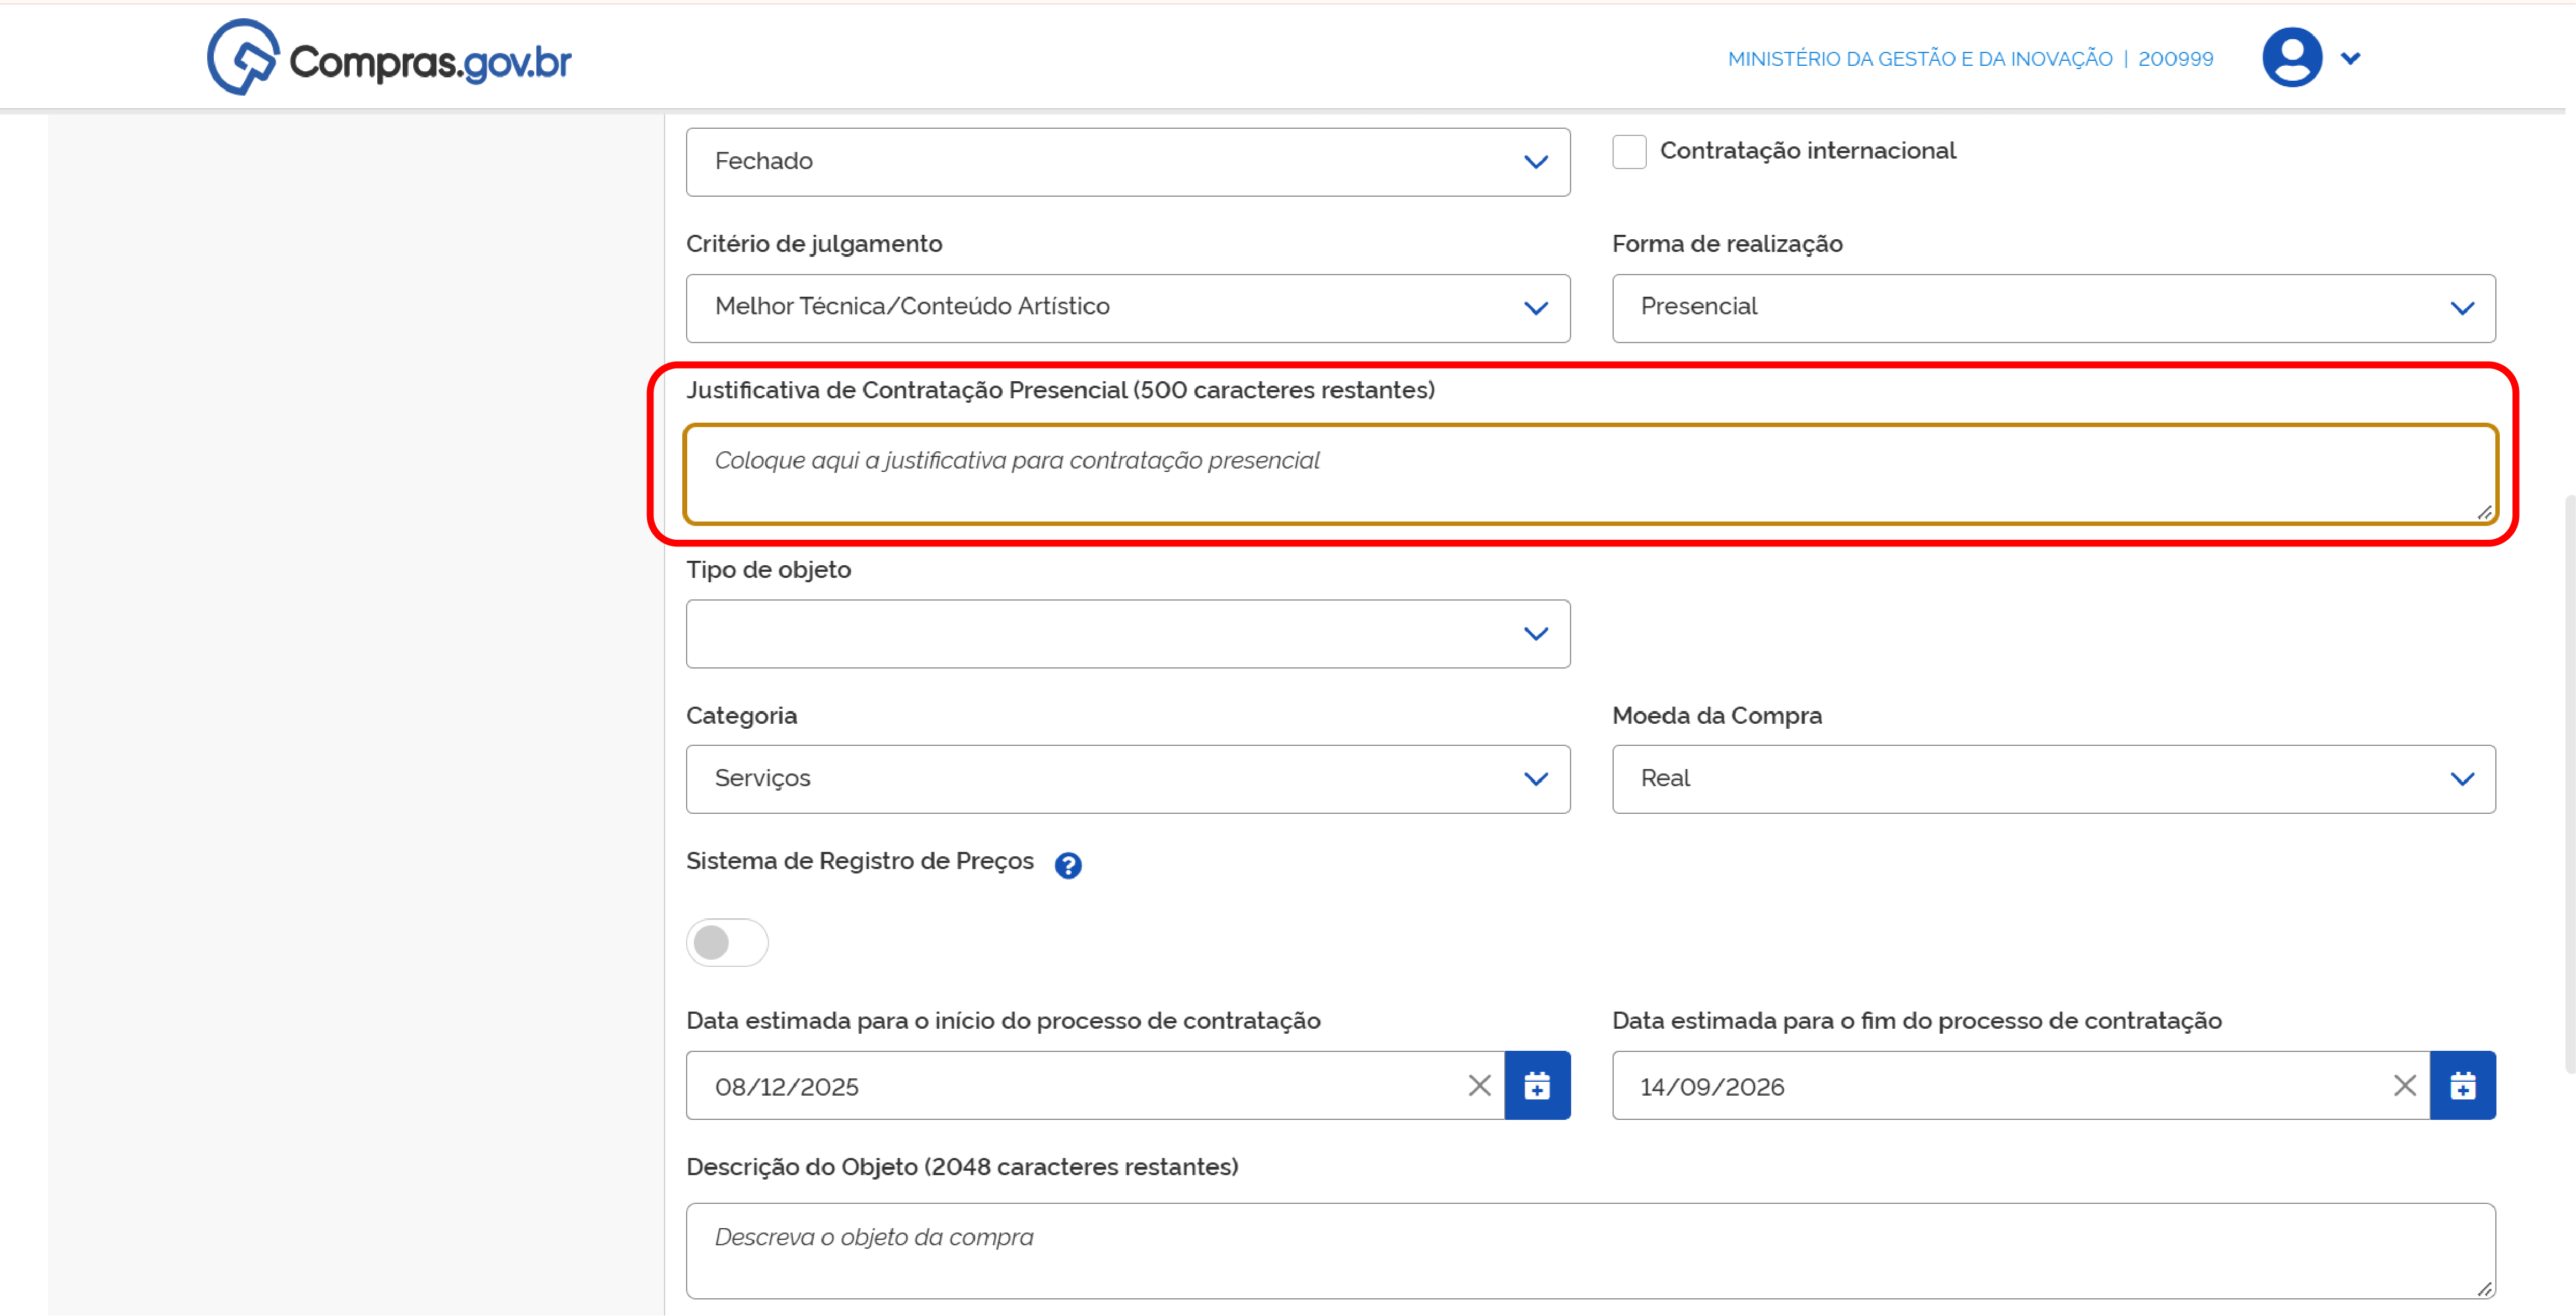The height and width of the screenshot is (1316, 2576).
Task: Click the page vertical scrollbar
Action: click(2569, 784)
